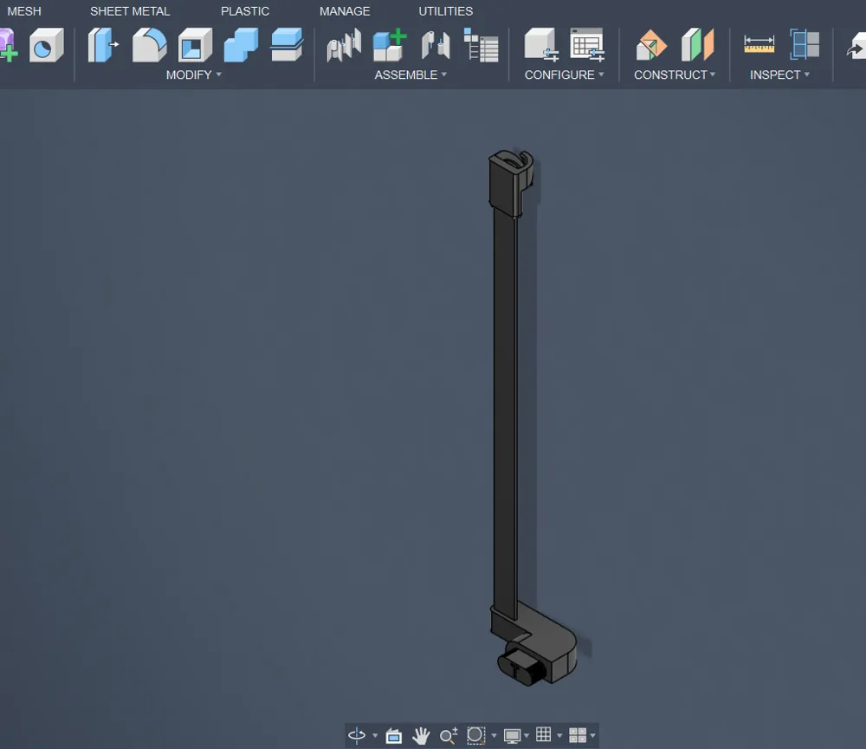This screenshot has height=749, width=866.
Task: Select the Combine tool
Action: point(241,45)
